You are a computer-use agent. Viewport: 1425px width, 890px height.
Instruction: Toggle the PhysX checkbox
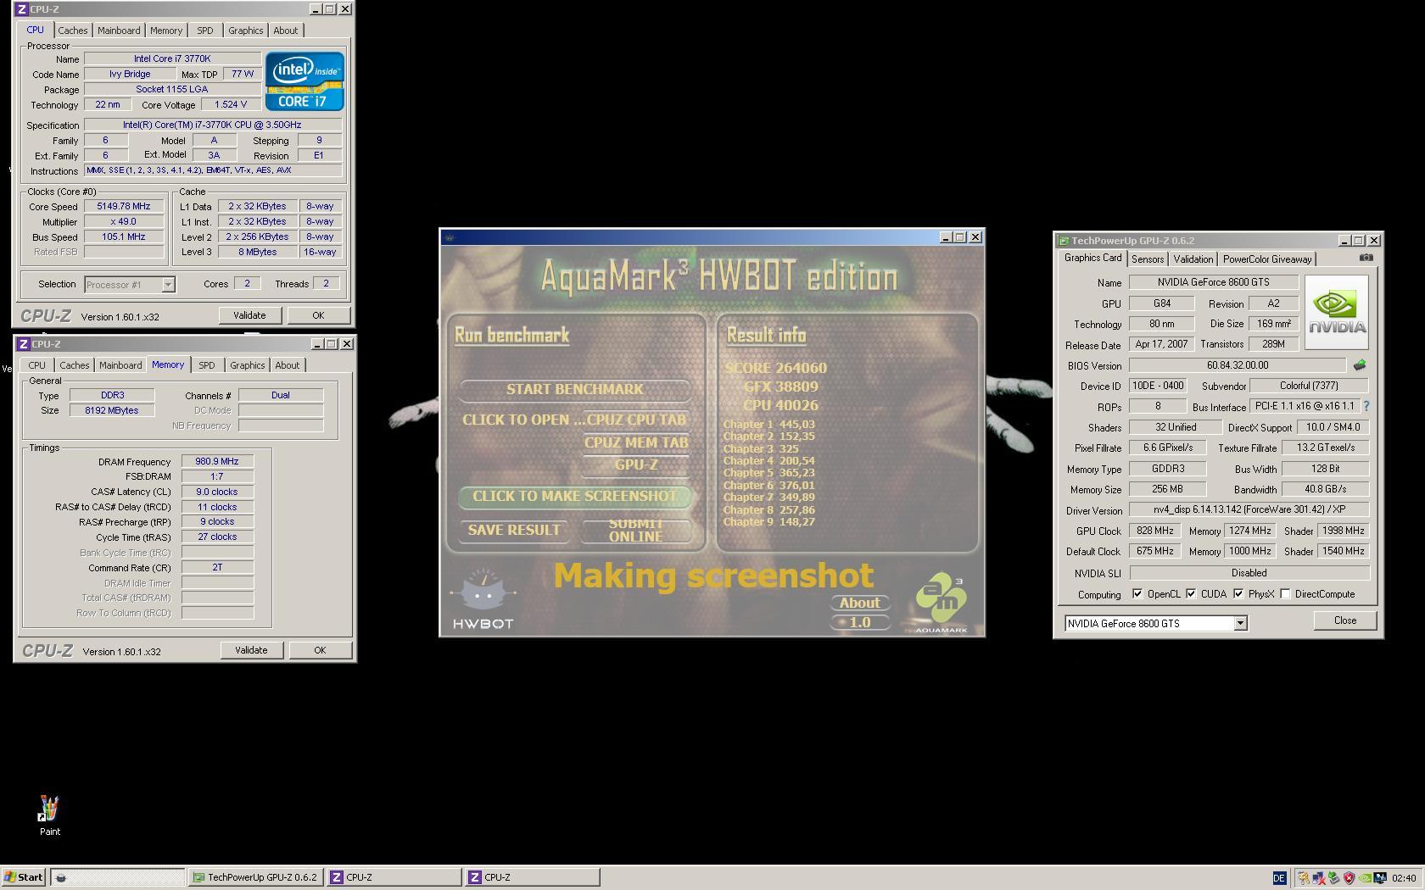pyautogui.click(x=1238, y=594)
